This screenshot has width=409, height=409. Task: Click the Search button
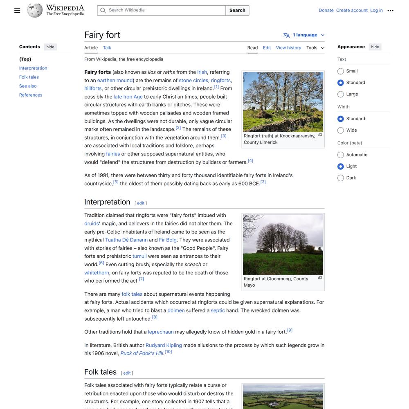point(237,11)
